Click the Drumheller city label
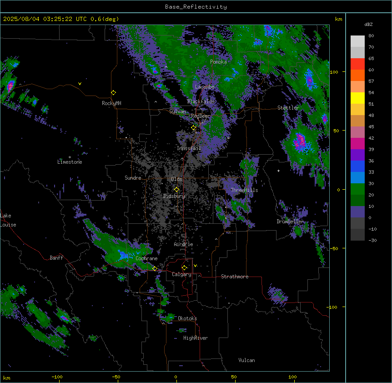This screenshot has height=383, width=392. (290, 222)
